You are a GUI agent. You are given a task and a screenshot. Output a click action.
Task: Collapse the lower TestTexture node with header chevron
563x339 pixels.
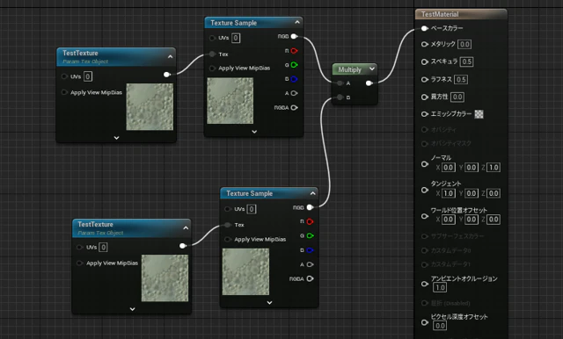186,228
